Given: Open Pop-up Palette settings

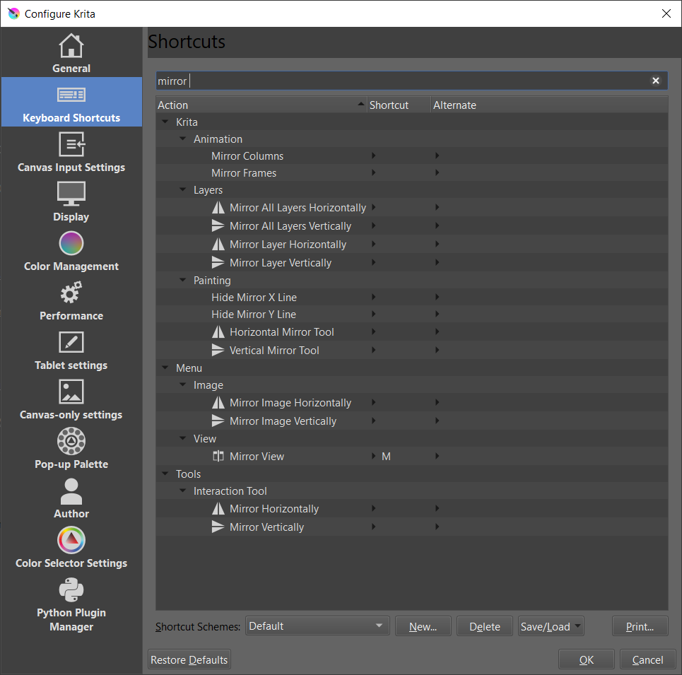Looking at the screenshot, I should (71, 449).
